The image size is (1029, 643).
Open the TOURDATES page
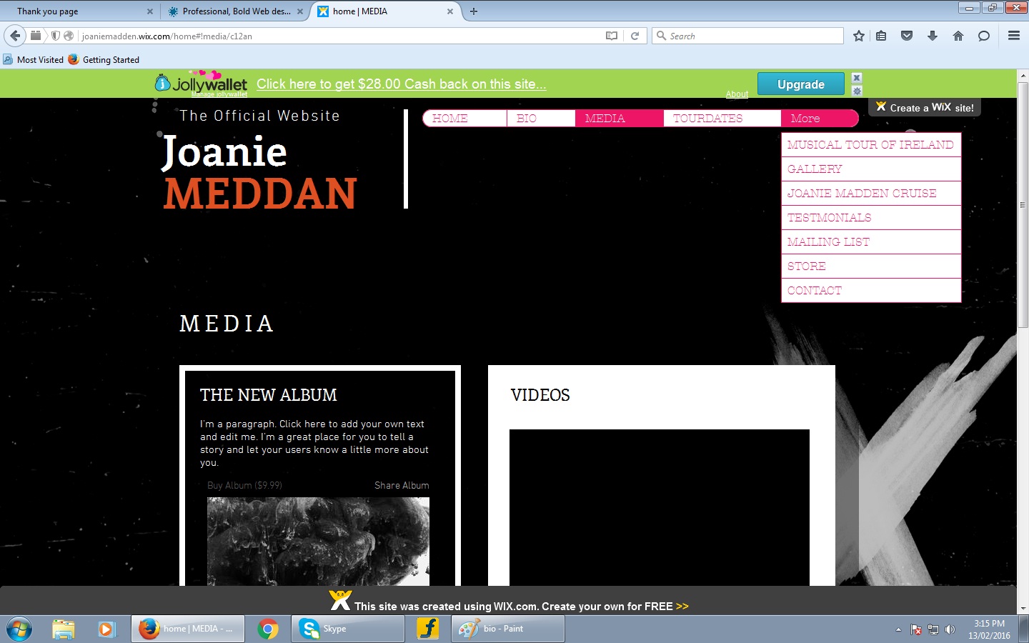pyautogui.click(x=722, y=119)
